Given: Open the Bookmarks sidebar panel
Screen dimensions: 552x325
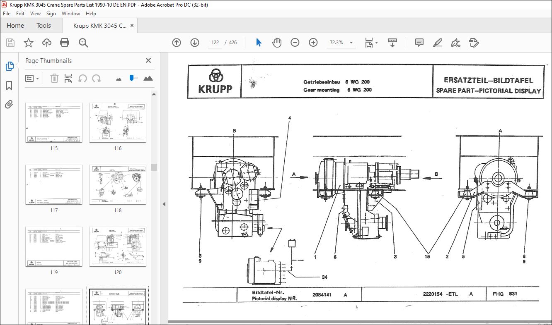Looking at the screenshot, I should point(9,86).
